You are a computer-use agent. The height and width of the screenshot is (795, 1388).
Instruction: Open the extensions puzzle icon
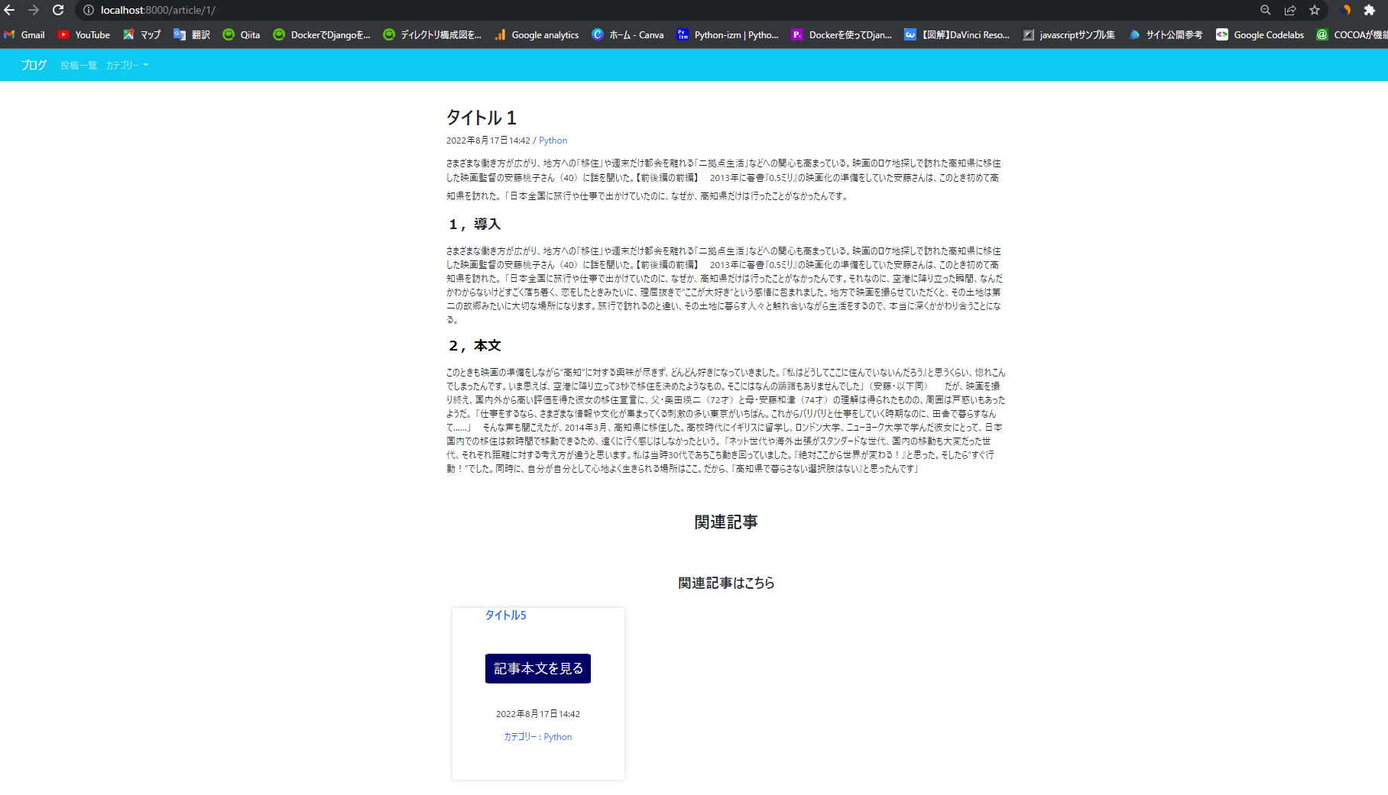tap(1370, 10)
